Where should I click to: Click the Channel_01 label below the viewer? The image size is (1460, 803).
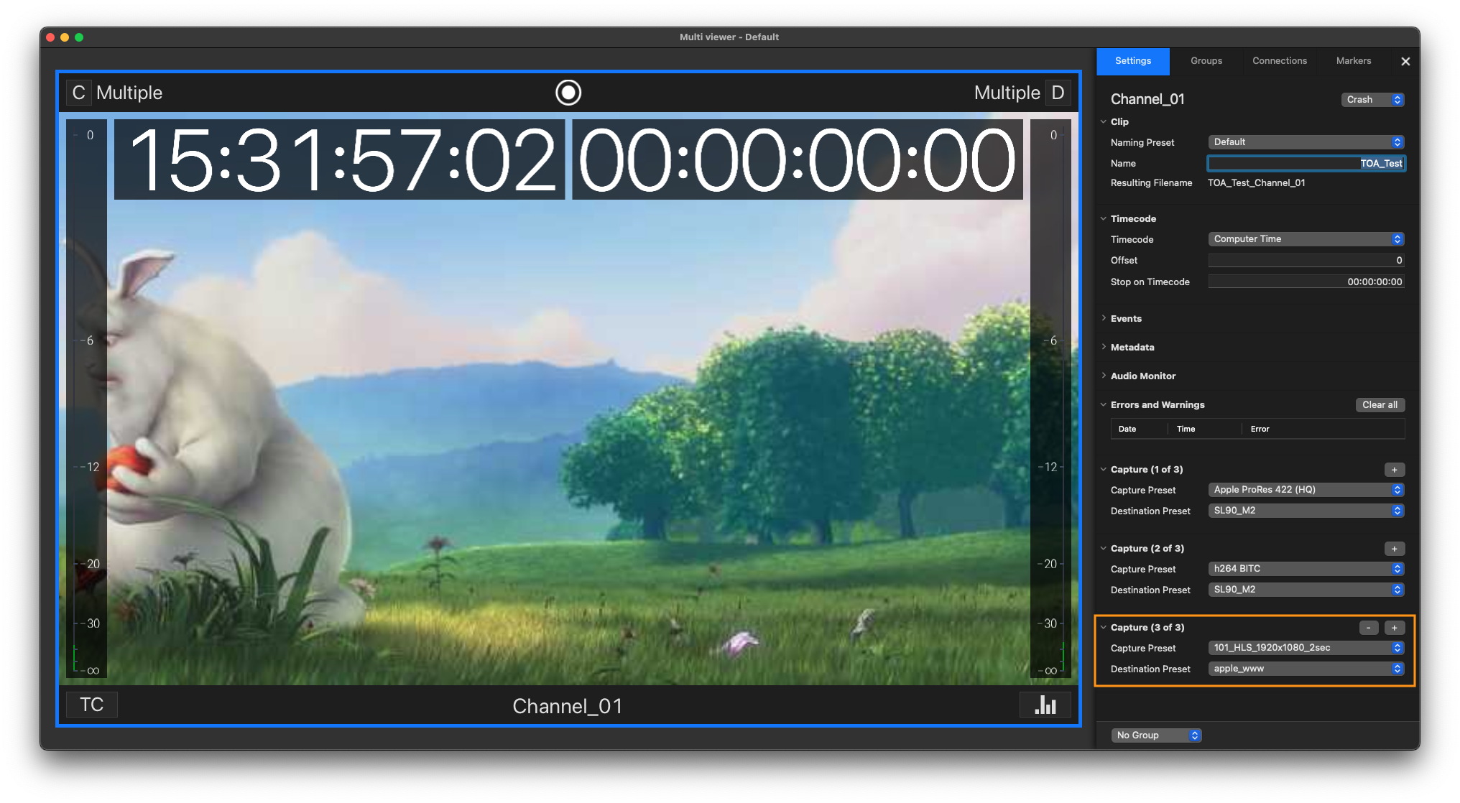568,706
